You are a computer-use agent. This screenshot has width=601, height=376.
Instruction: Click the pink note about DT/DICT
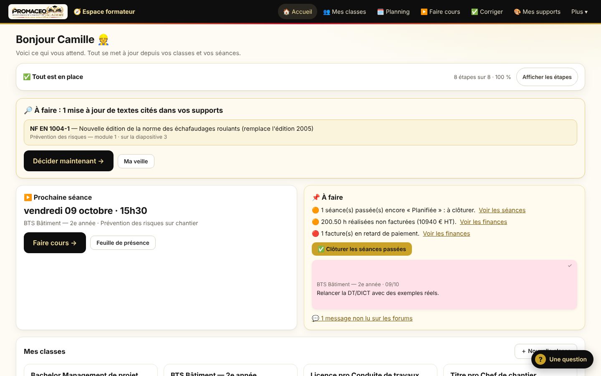(x=444, y=285)
